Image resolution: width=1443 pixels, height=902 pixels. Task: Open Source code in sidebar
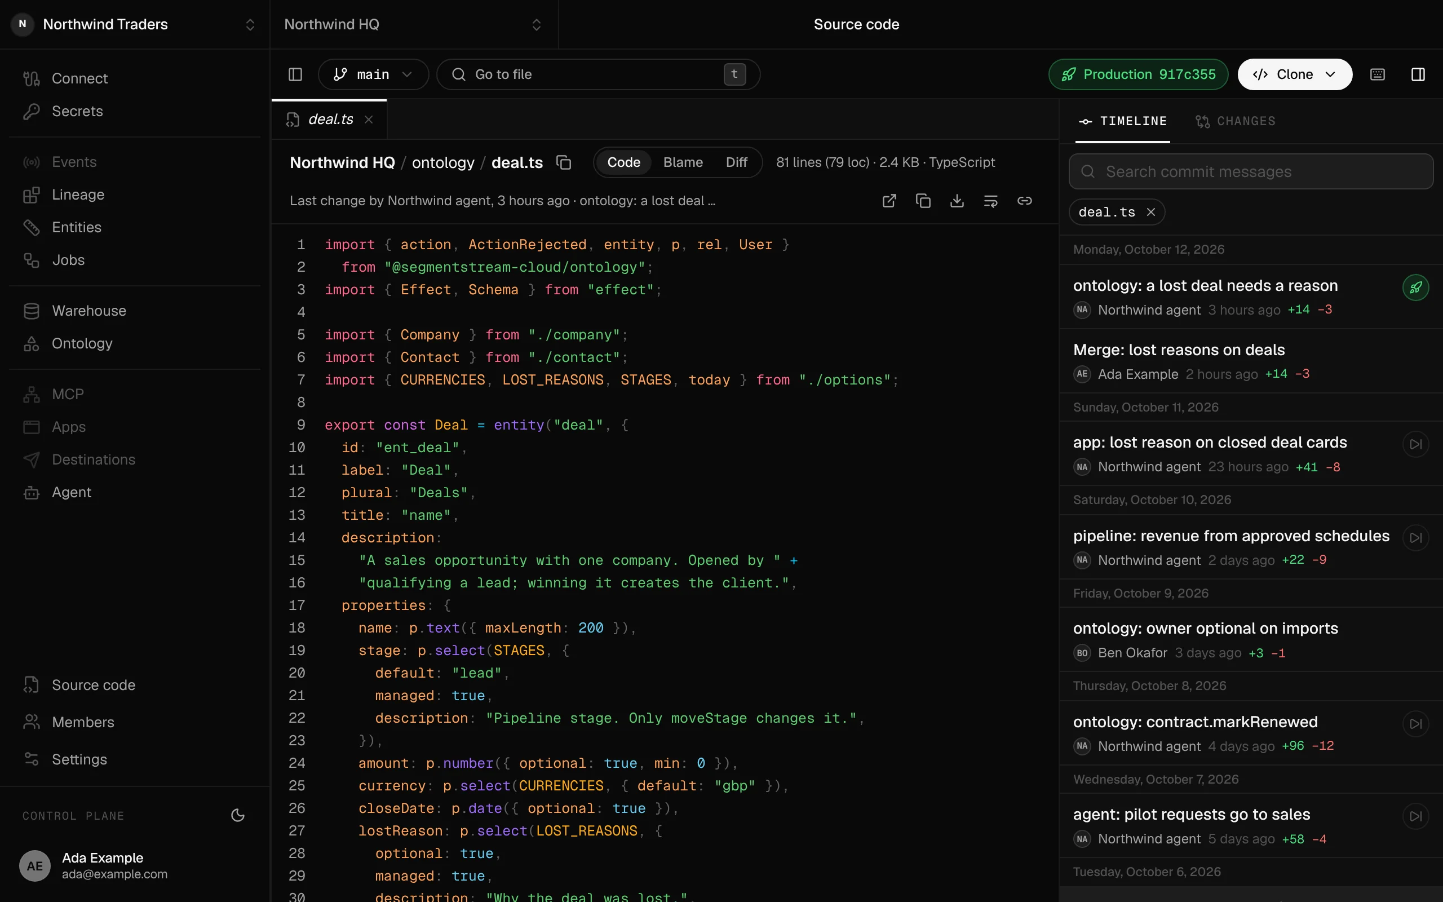pyautogui.click(x=135, y=685)
